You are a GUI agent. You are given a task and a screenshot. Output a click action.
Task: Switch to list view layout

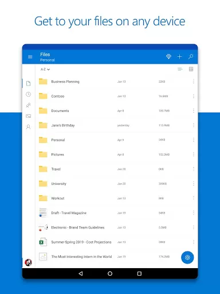tap(180, 69)
